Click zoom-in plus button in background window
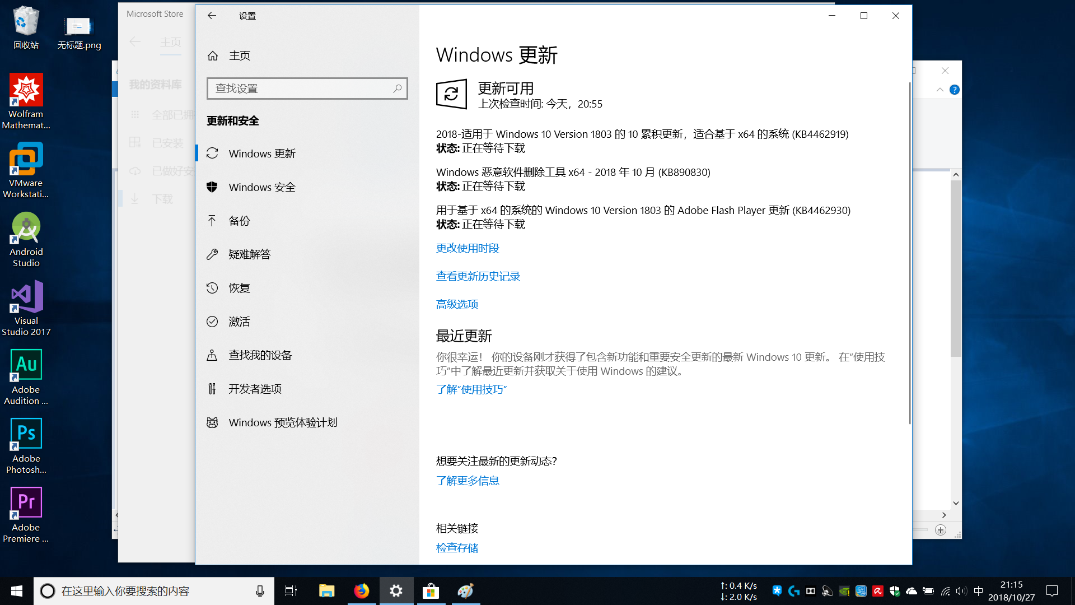The image size is (1075, 605). [x=941, y=530]
